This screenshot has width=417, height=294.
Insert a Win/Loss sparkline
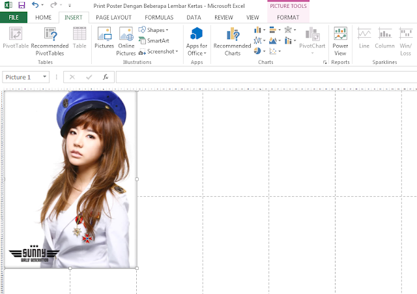click(x=405, y=42)
